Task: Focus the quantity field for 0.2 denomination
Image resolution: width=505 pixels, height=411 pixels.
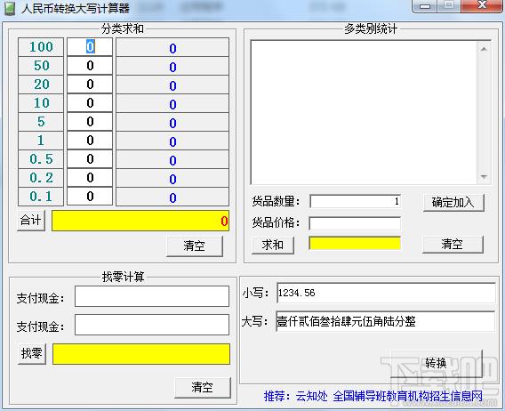Action: [90, 178]
